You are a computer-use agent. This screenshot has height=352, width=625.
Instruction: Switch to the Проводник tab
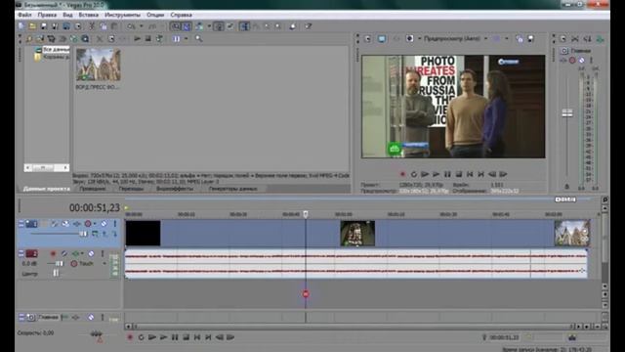(93, 189)
